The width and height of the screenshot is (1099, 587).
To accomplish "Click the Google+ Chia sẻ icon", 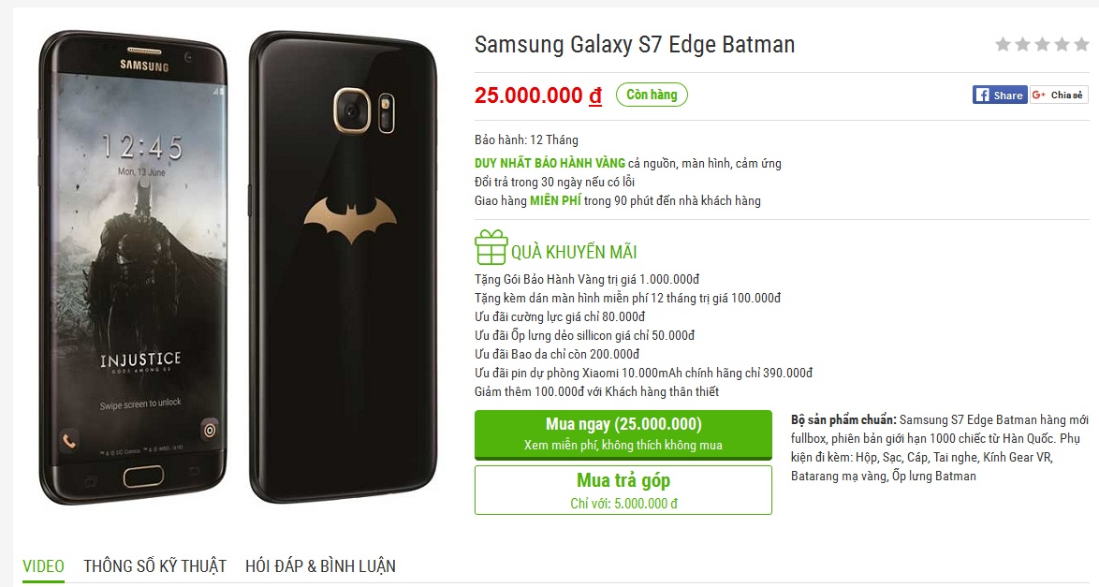I will tap(1059, 94).
